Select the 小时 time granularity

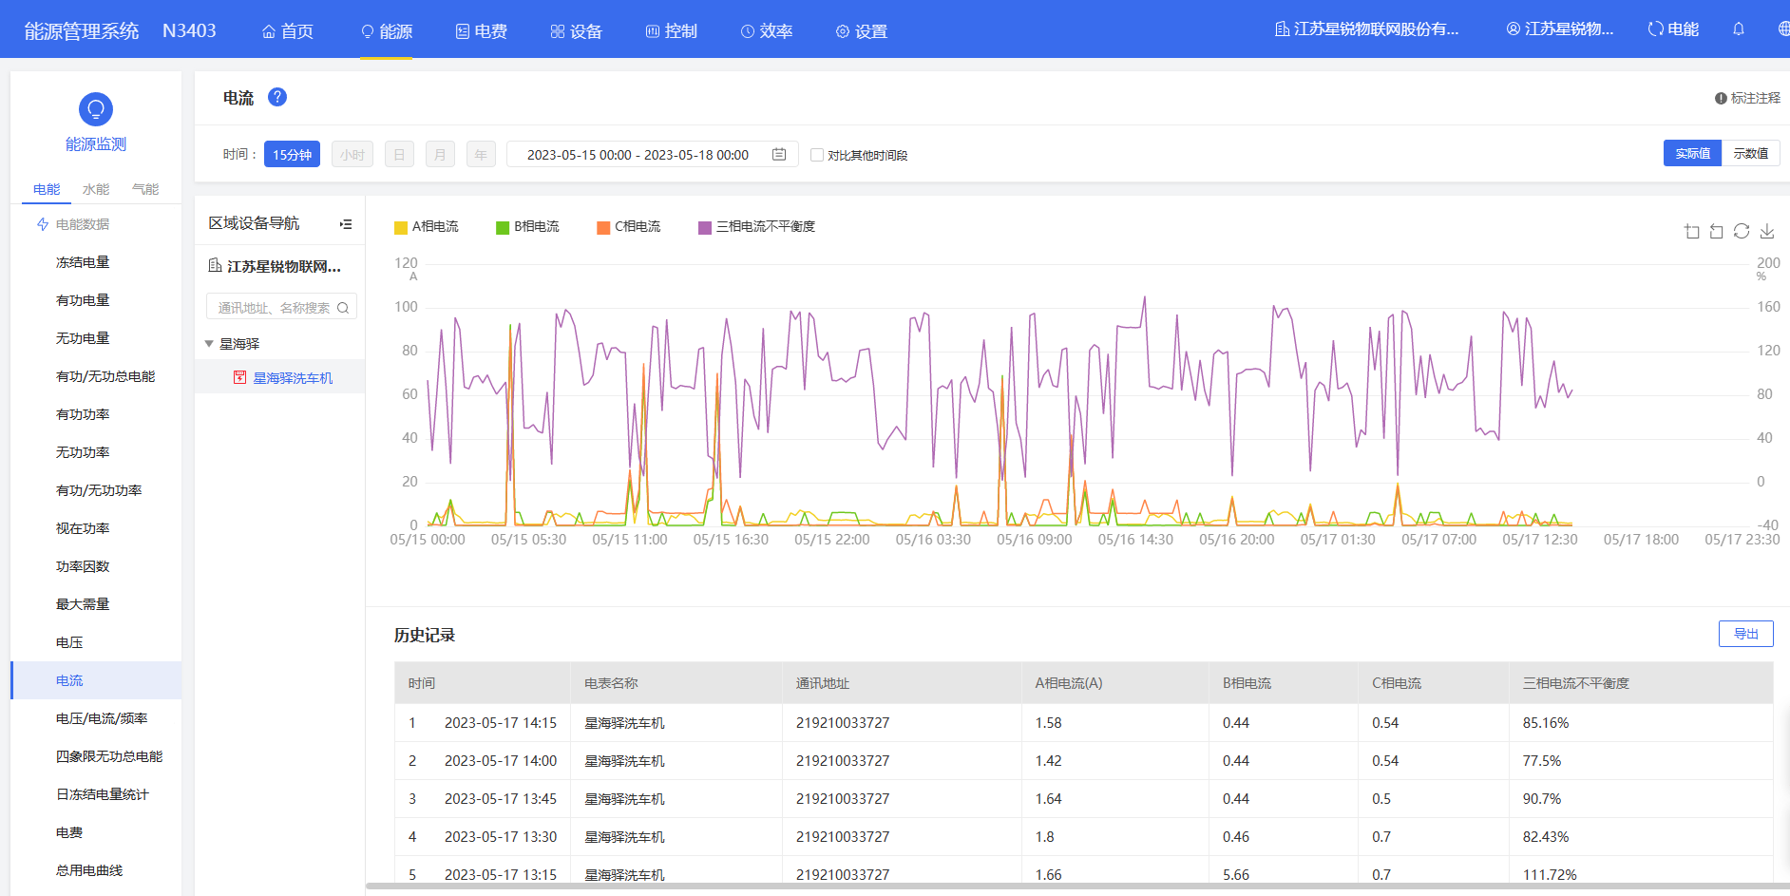[352, 154]
